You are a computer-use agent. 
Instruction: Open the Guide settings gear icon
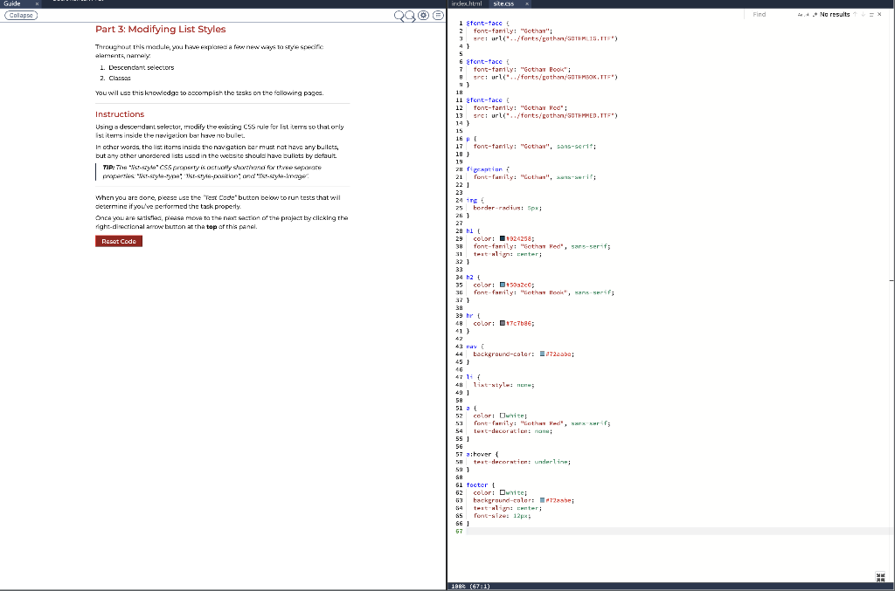click(422, 15)
